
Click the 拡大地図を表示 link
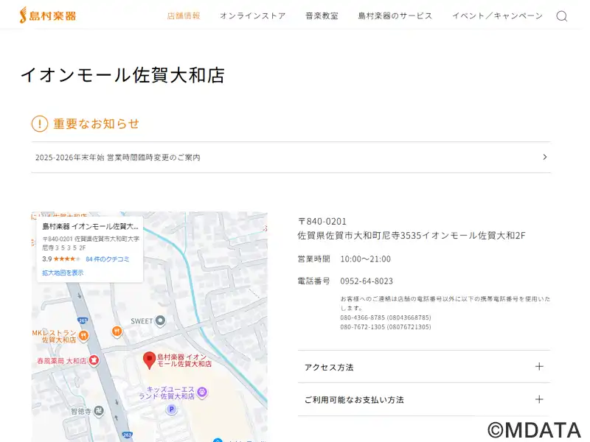[63, 273]
